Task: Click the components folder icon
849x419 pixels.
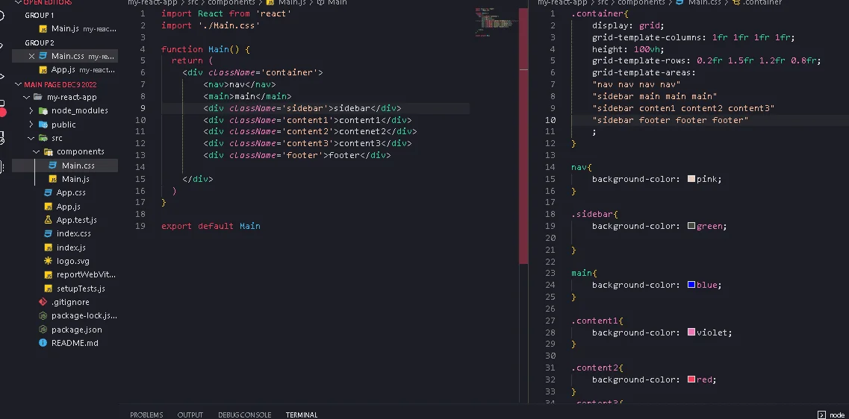Action: (x=49, y=152)
